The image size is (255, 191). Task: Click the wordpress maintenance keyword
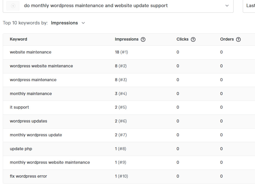pos(33,80)
